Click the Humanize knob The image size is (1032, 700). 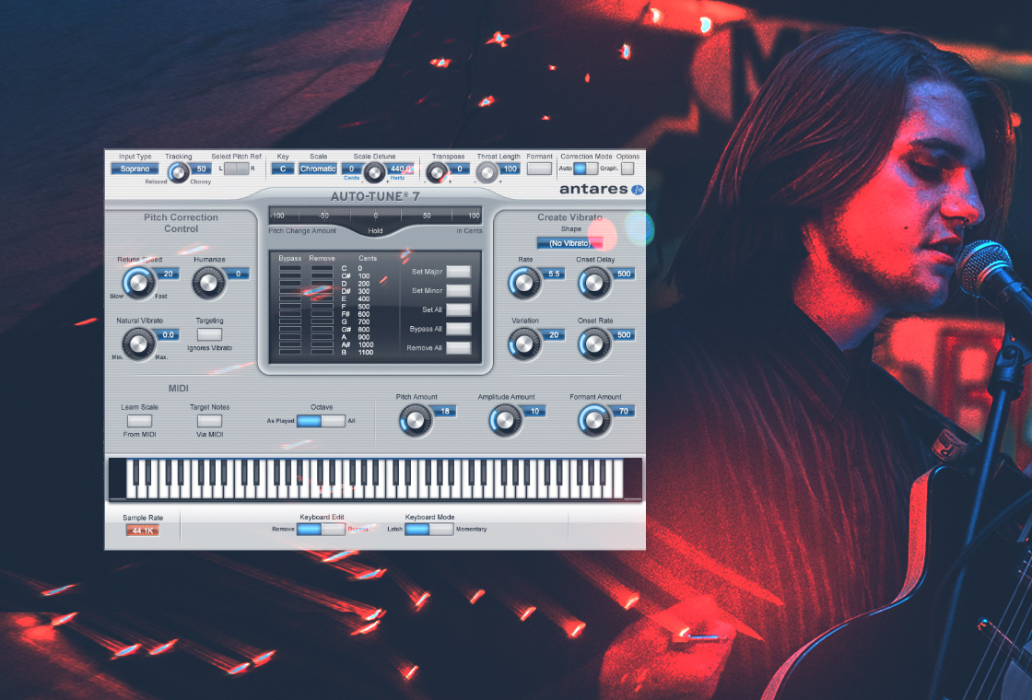click(209, 281)
